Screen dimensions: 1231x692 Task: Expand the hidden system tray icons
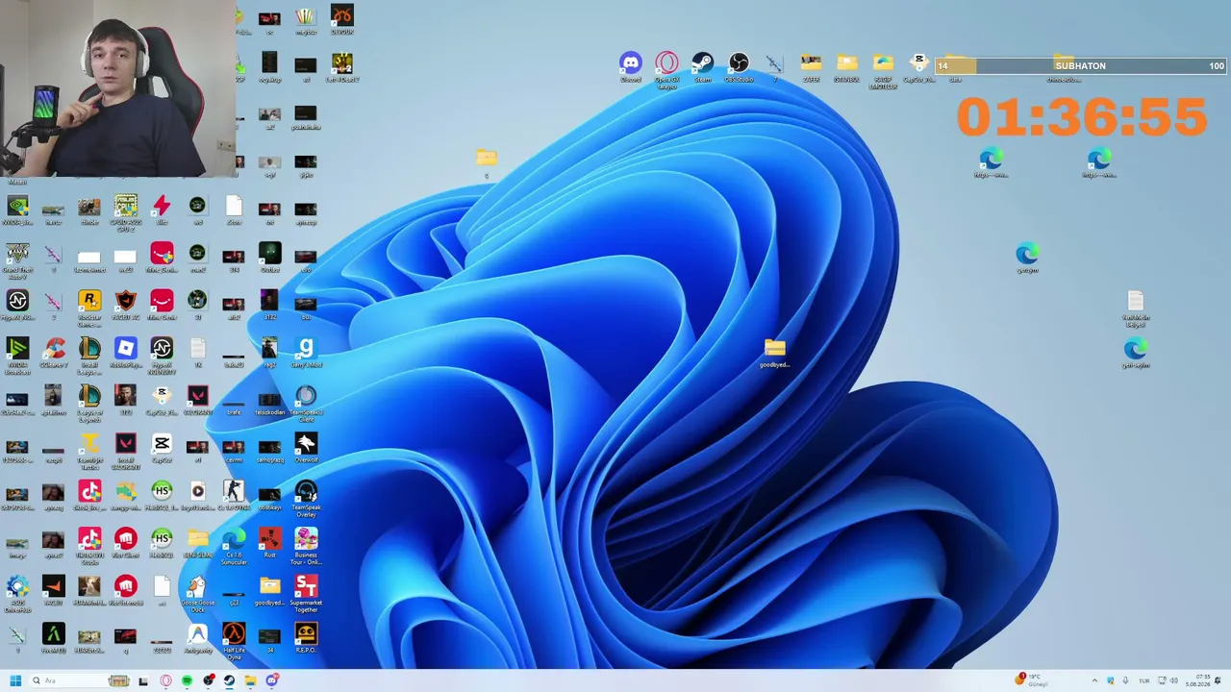[x=1093, y=680]
